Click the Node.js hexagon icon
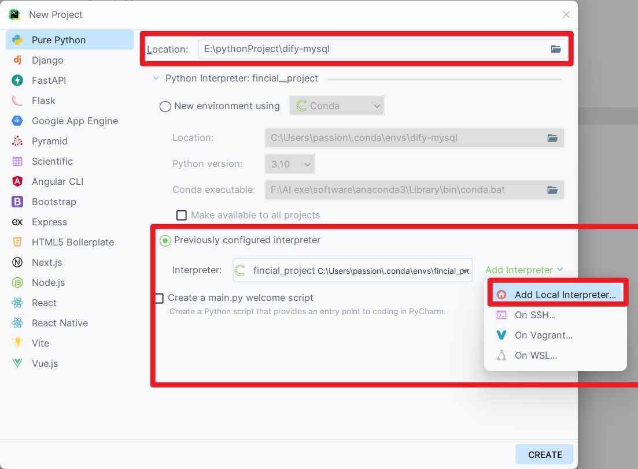The width and height of the screenshot is (638, 469). point(17,282)
